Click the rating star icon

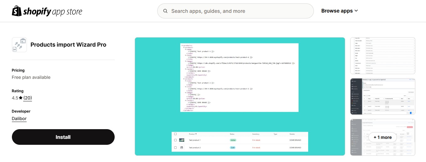[x=21, y=98]
